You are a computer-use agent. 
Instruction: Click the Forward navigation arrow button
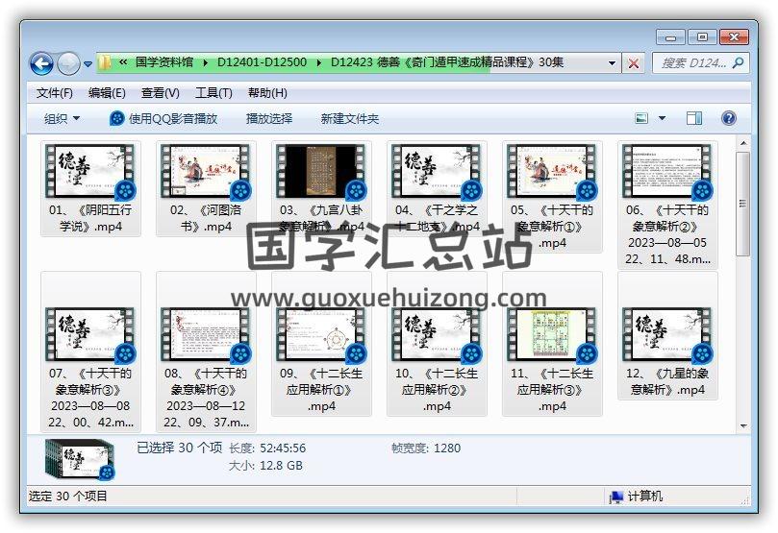pyautogui.click(x=68, y=63)
